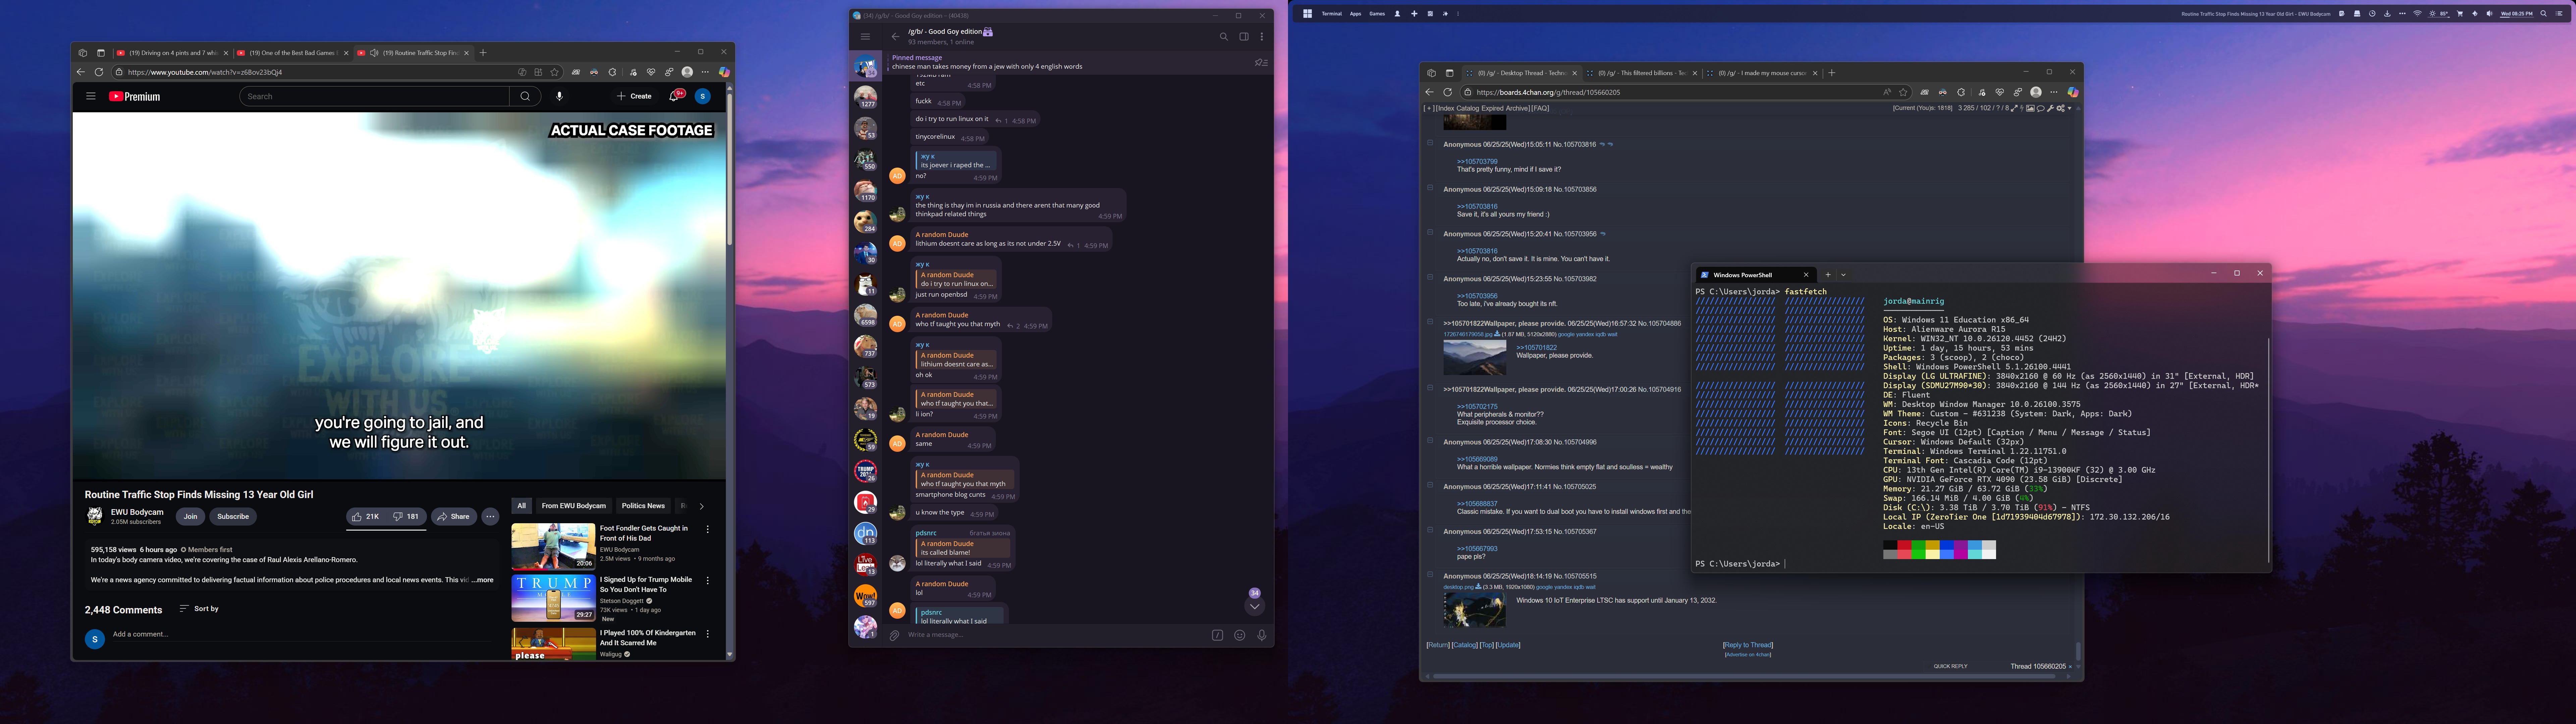Open Telegram chat three-dot menu
Viewport: 2576px width, 724px height.
click(x=1262, y=37)
